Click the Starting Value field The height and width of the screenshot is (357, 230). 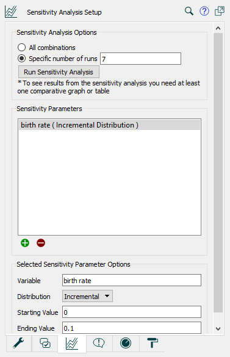(x=132, y=312)
